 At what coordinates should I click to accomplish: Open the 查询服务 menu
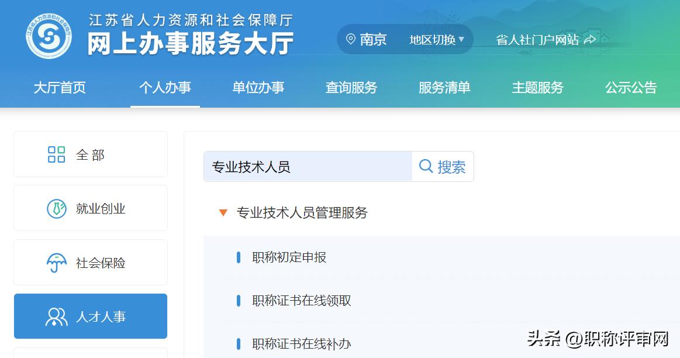pyautogui.click(x=351, y=88)
